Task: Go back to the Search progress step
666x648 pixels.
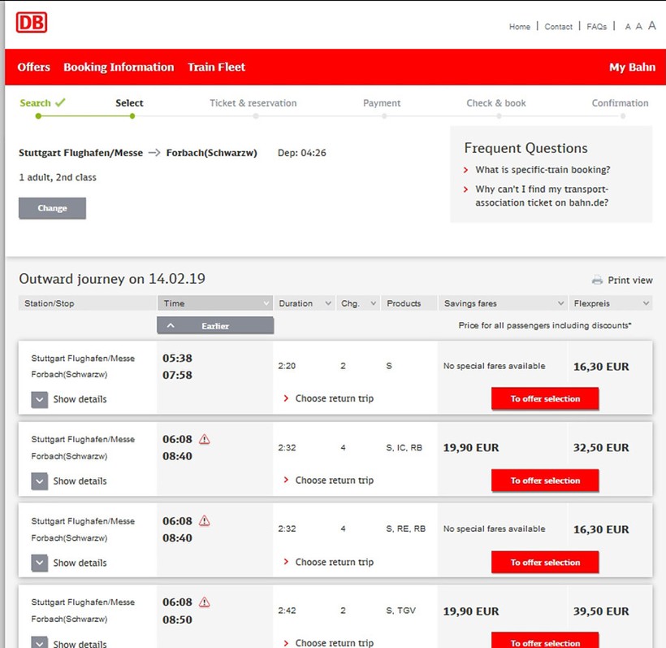Action: click(37, 103)
